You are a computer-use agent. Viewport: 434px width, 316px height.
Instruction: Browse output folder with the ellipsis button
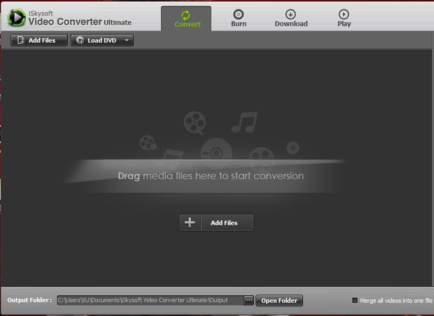pyautogui.click(x=249, y=301)
